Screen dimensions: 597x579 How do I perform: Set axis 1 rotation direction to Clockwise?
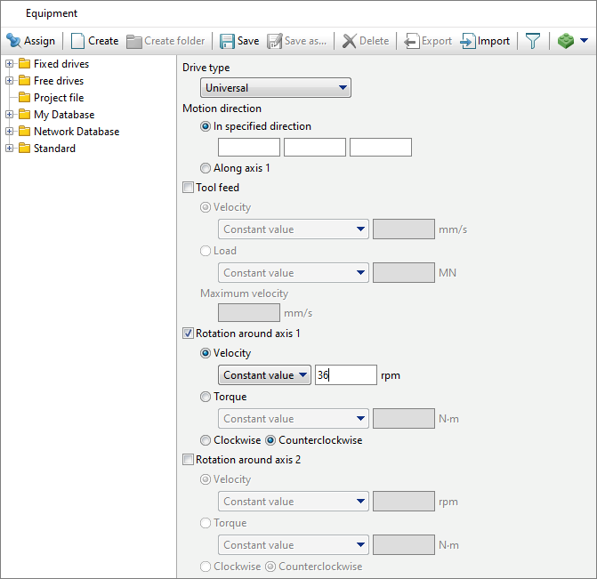click(x=206, y=440)
